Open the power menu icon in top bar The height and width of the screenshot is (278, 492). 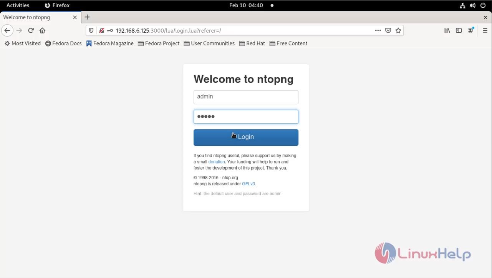pyautogui.click(x=483, y=5)
